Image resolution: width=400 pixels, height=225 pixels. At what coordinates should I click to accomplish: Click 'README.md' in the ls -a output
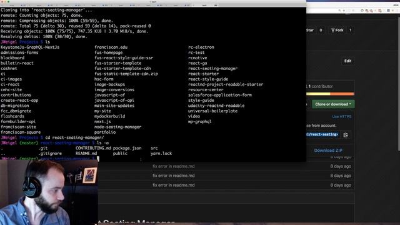coord(86,153)
